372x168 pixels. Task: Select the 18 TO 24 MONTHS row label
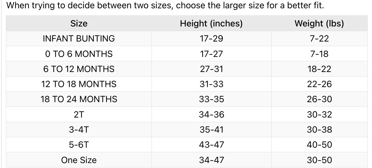(79, 99)
